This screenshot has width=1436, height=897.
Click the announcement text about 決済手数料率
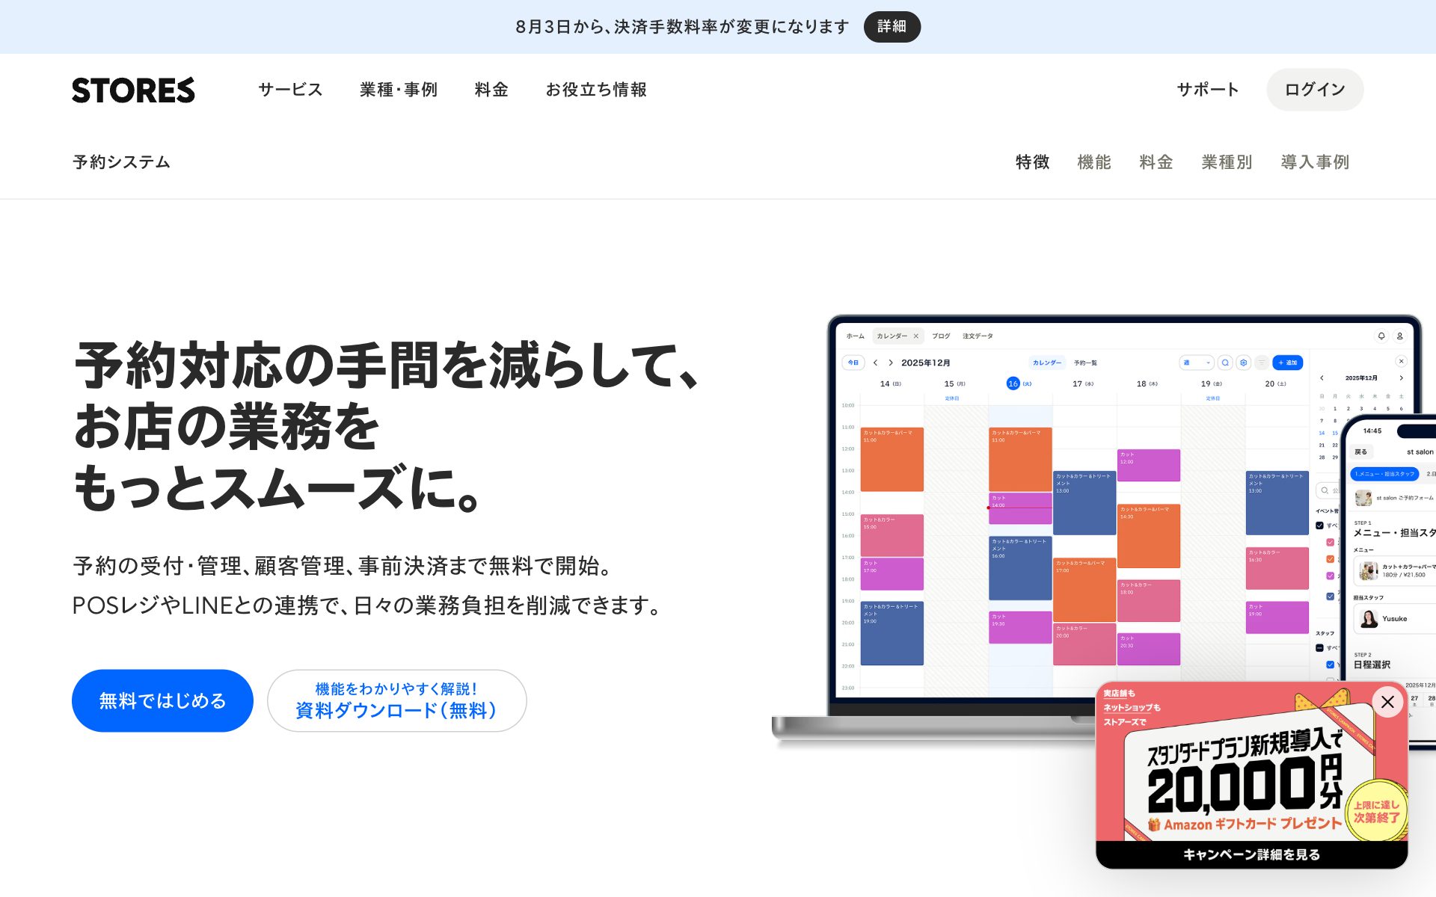point(682,27)
